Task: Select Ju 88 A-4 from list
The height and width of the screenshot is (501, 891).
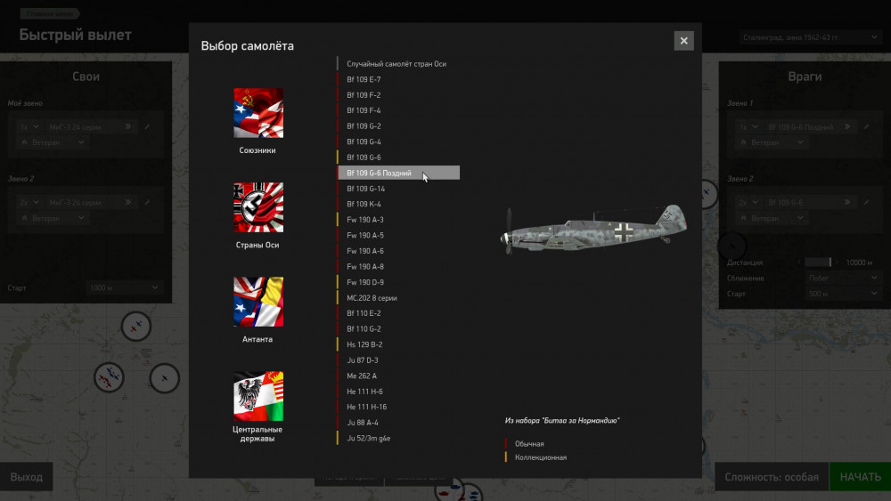Action: point(398,423)
